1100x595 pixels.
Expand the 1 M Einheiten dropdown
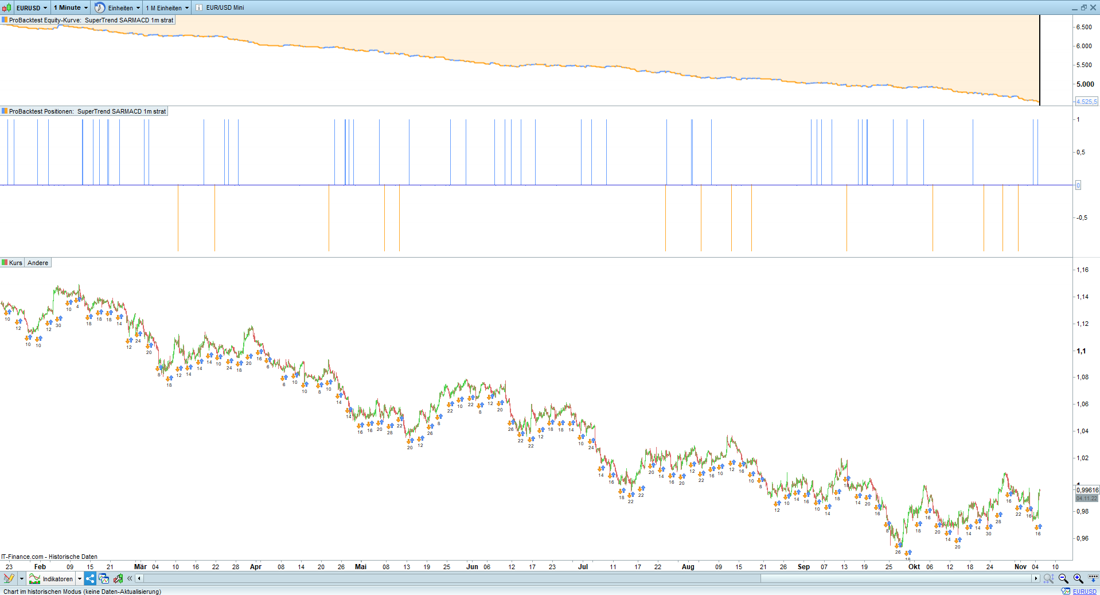(x=186, y=8)
